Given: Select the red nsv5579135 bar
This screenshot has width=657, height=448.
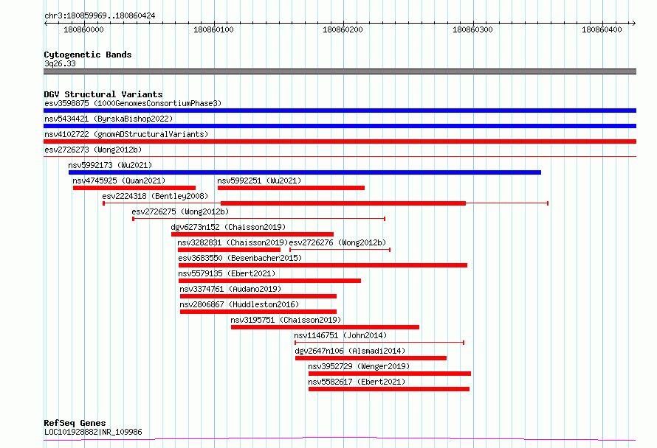Looking at the screenshot, I should click(x=270, y=281).
